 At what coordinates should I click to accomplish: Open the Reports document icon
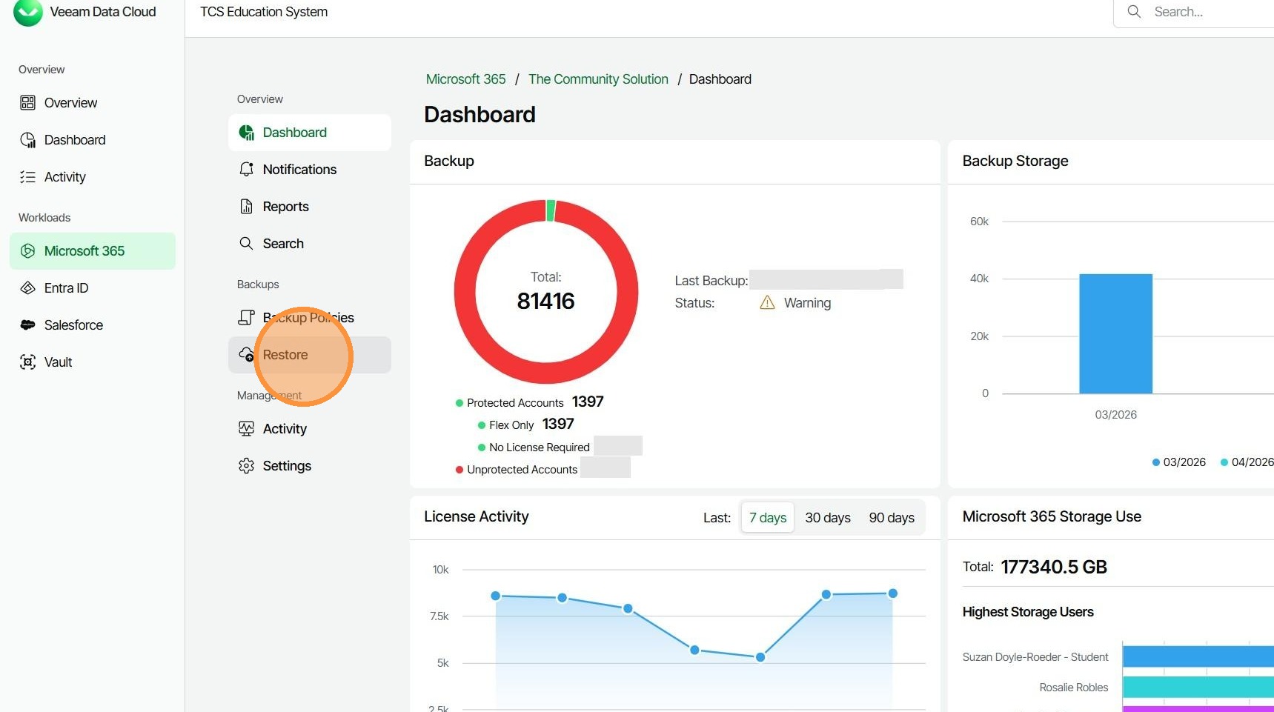[x=246, y=207]
